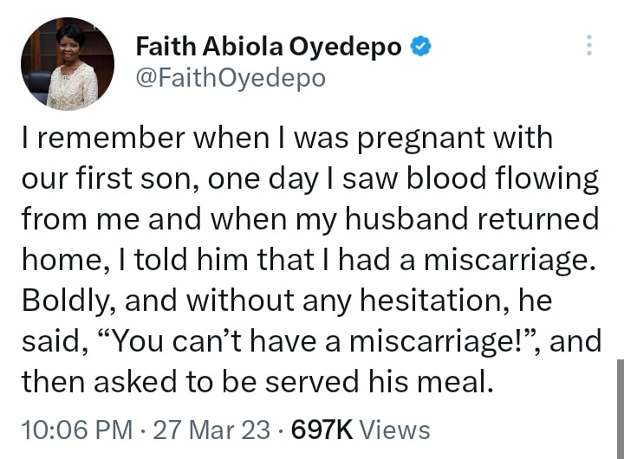
Task: Click the blue verified badge
Action: click(420, 48)
